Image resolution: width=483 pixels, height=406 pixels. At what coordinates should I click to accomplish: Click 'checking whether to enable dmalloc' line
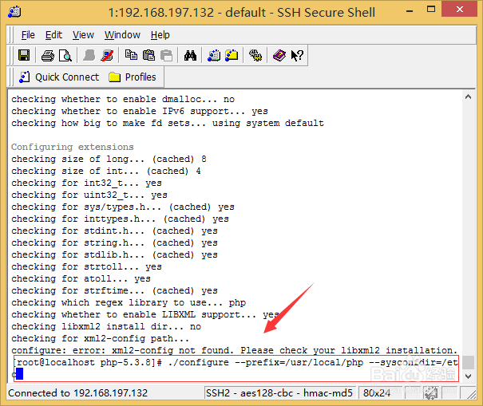pos(123,99)
